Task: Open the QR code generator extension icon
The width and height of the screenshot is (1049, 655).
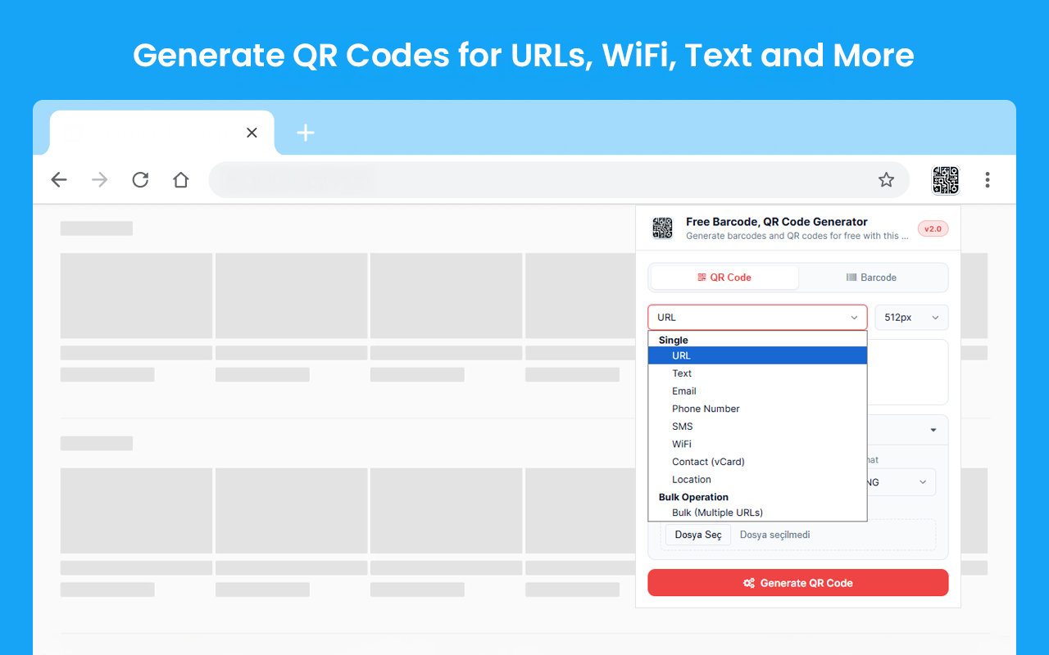Action: pyautogui.click(x=946, y=179)
